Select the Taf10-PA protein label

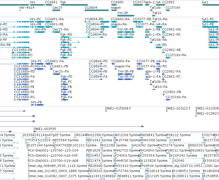(160, 87)
